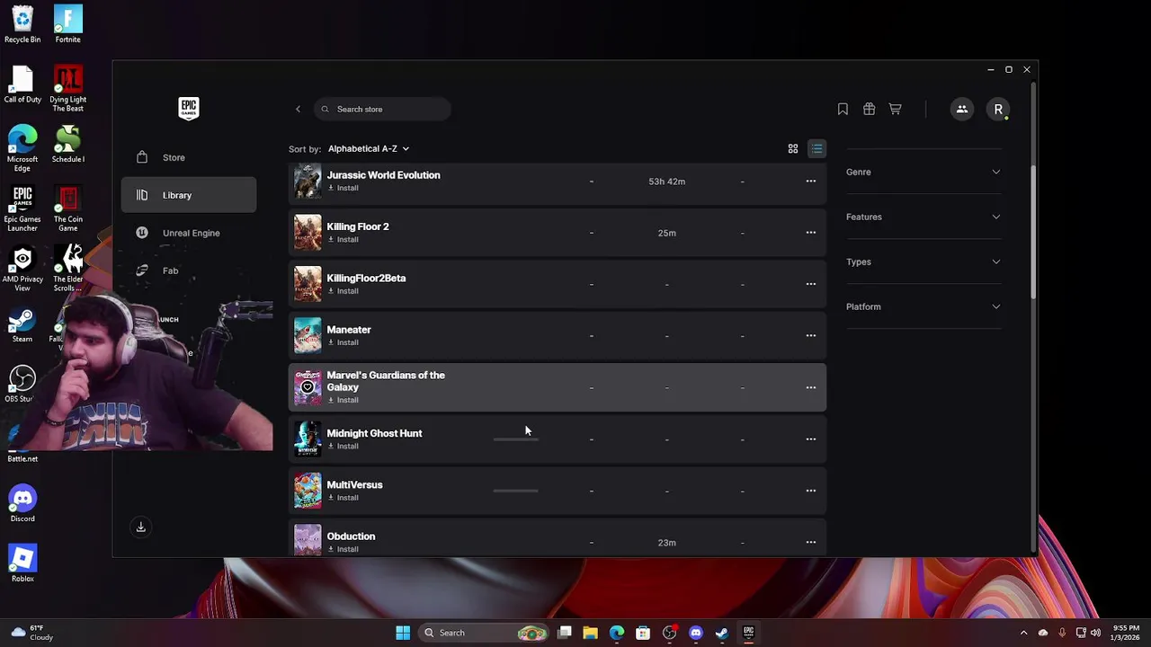Click the library vertical scrollbar
This screenshot has height=647, width=1151.
(1033, 234)
